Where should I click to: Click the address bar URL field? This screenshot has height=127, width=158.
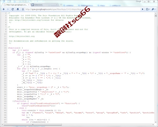(x=83, y=9)
